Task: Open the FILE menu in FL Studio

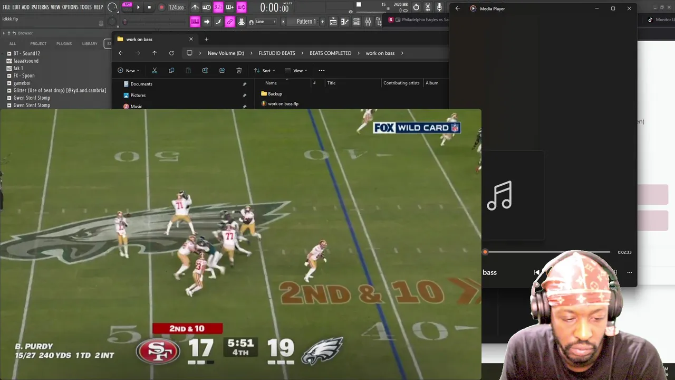Action: pyautogui.click(x=6, y=7)
